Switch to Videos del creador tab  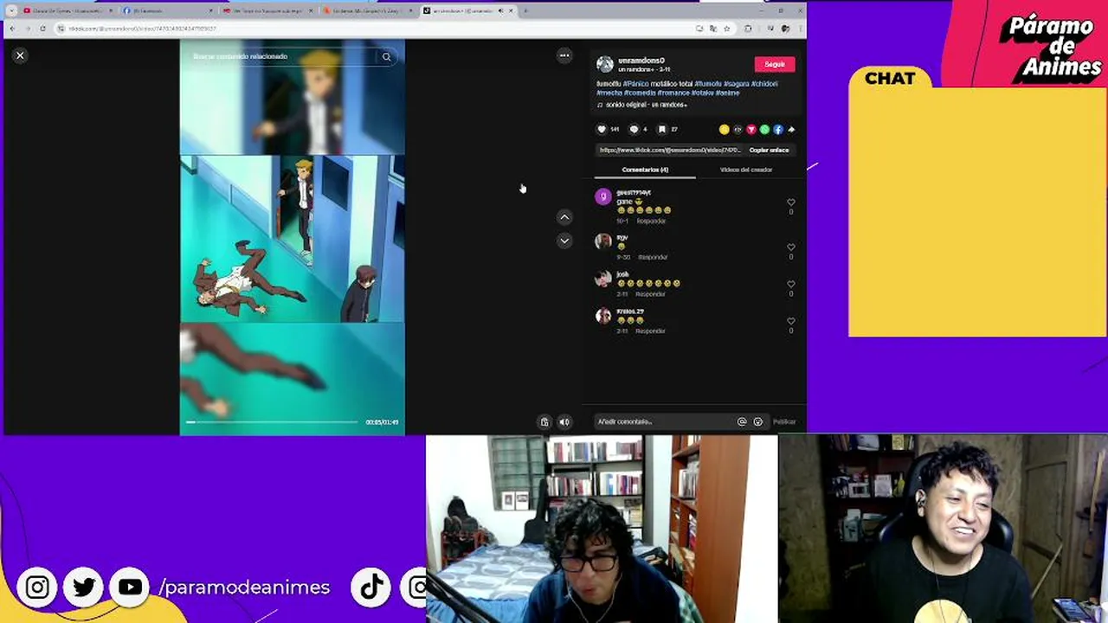tap(746, 170)
